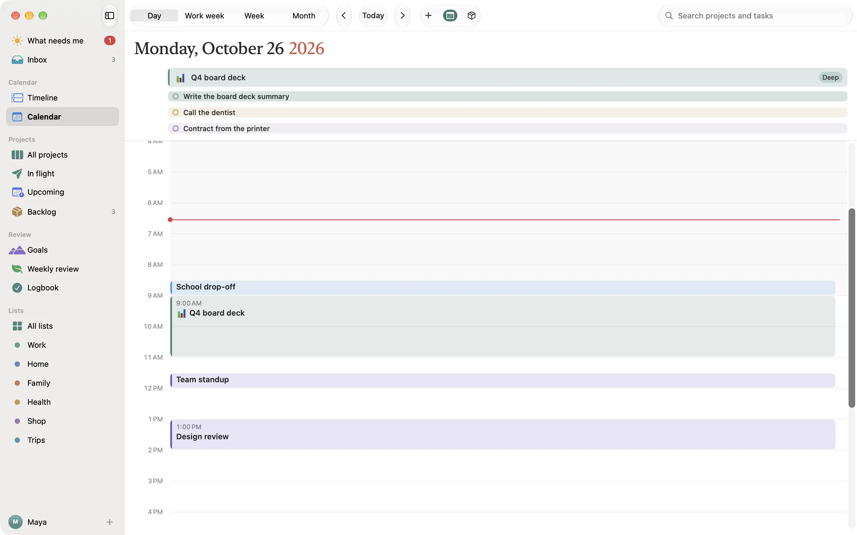Click the calendar vertical scrollbar
Screen dimensions: 857x535
pos(852,308)
